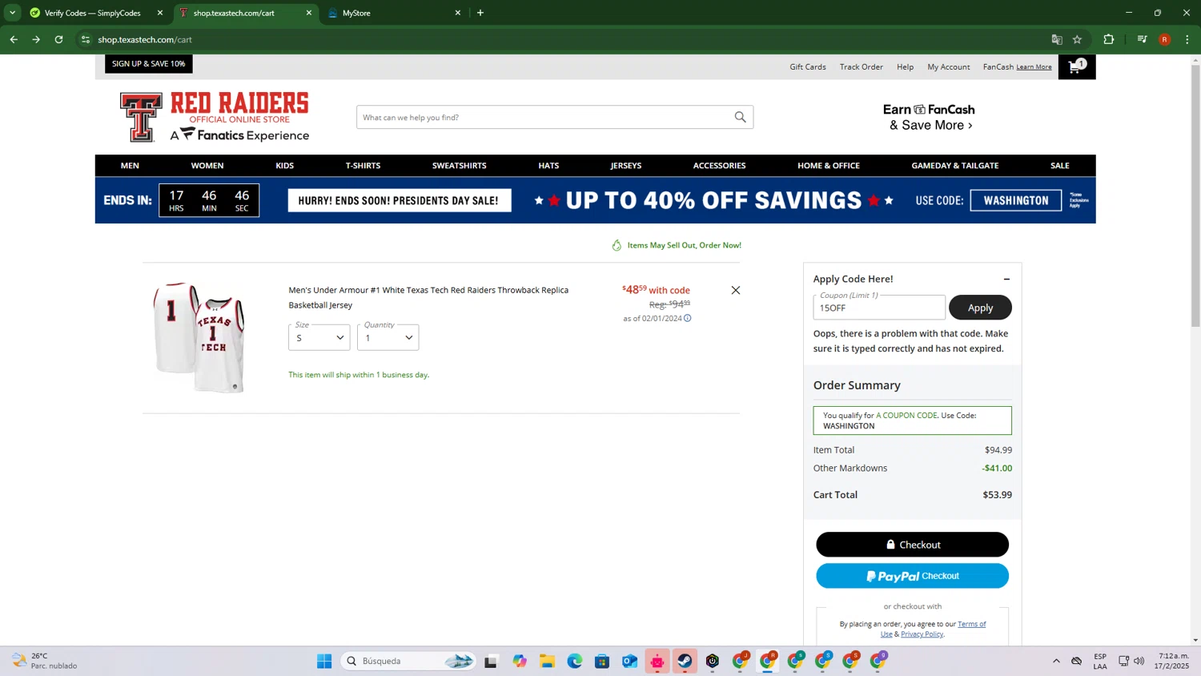This screenshot has width=1201, height=676.
Task: Open Windows Start menu
Action: coord(324,661)
